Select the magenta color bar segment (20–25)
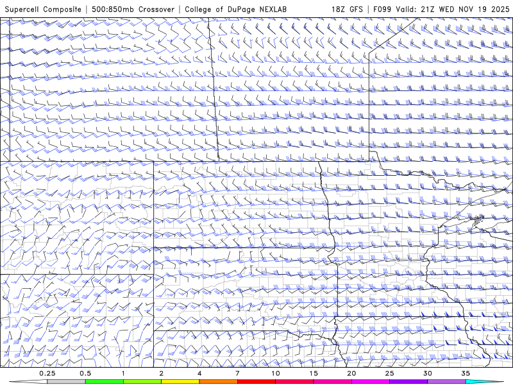The width and height of the screenshot is (513, 385). [371, 382]
